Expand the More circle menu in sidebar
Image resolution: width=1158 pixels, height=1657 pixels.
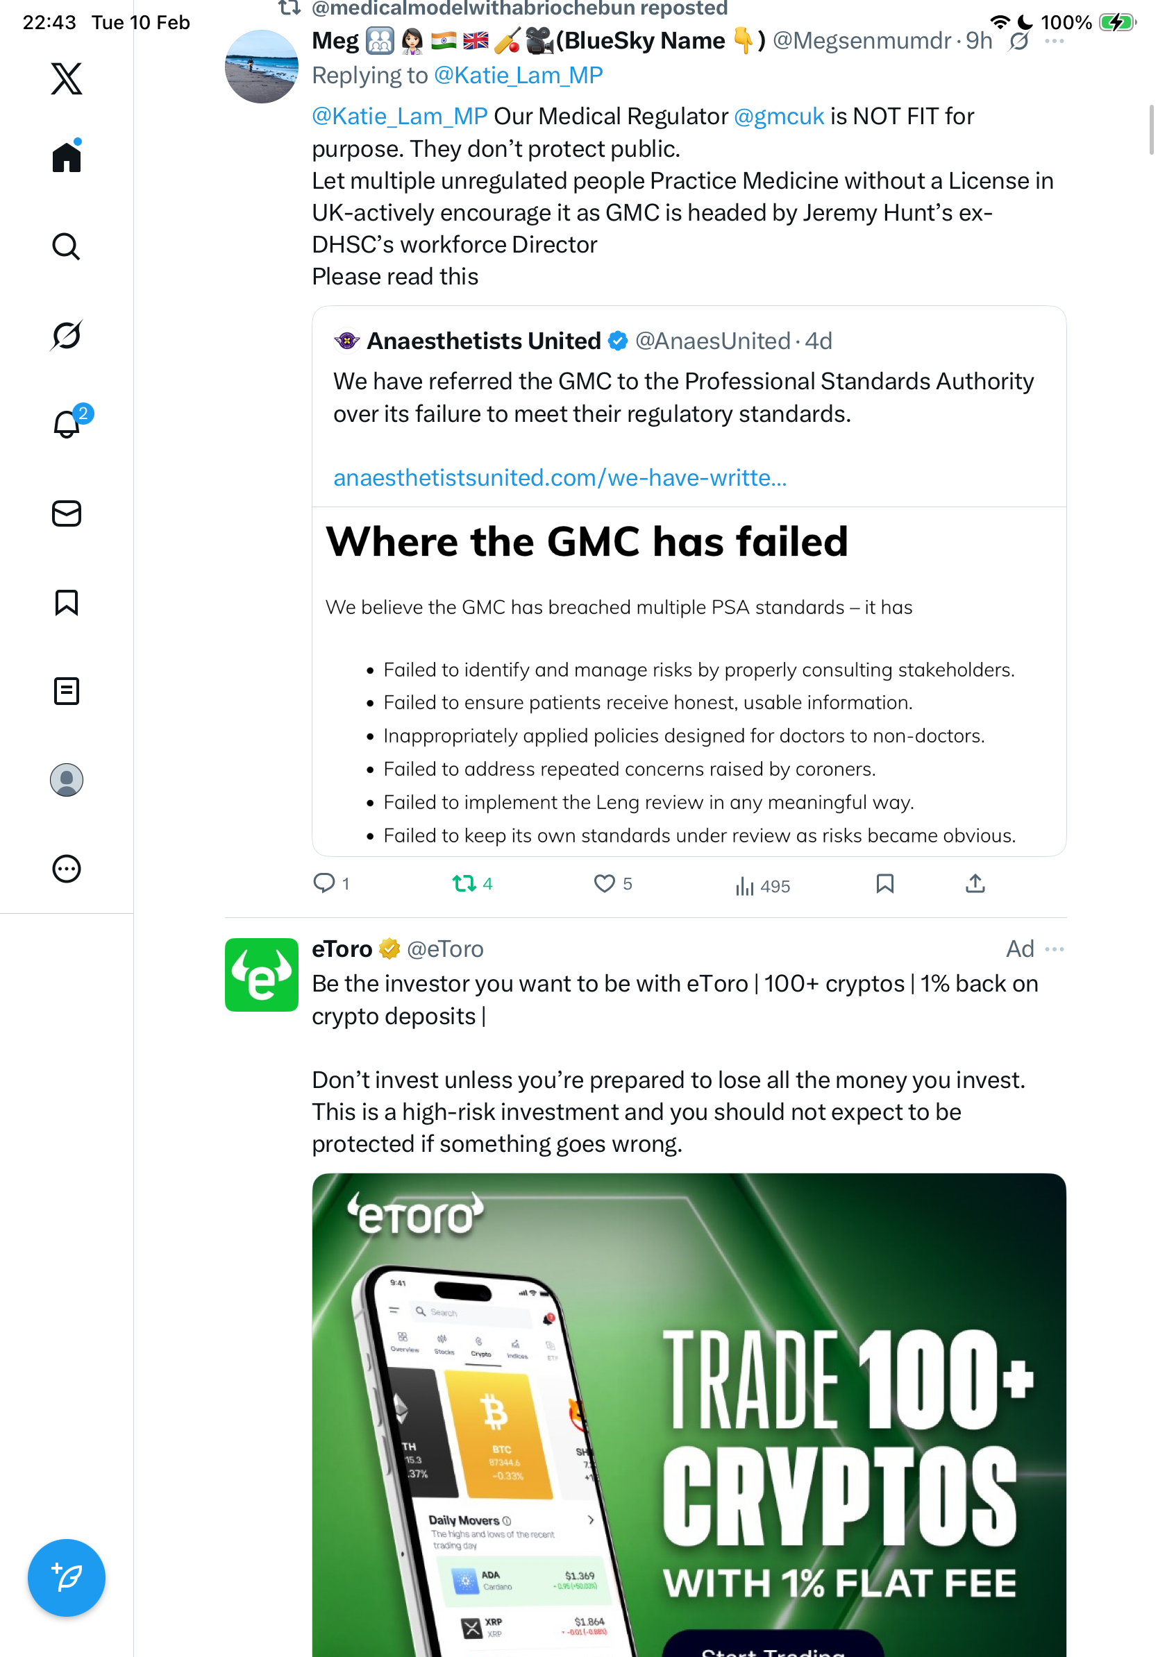coord(67,869)
